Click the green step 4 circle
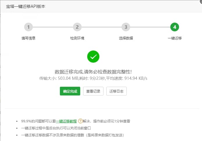 click(x=175, y=27)
